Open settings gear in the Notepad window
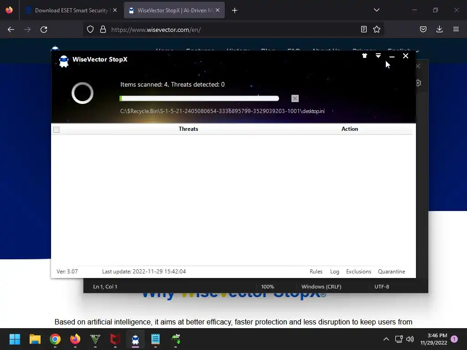This screenshot has height=350, width=467. tap(419, 83)
